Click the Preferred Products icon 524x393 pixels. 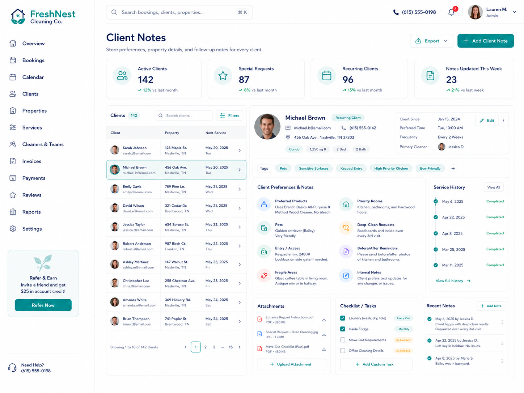pos(264,204)
